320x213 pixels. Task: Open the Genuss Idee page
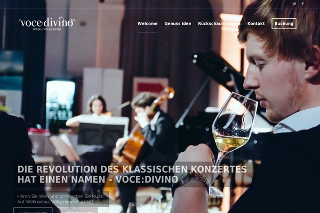click(x=178, y=23)
